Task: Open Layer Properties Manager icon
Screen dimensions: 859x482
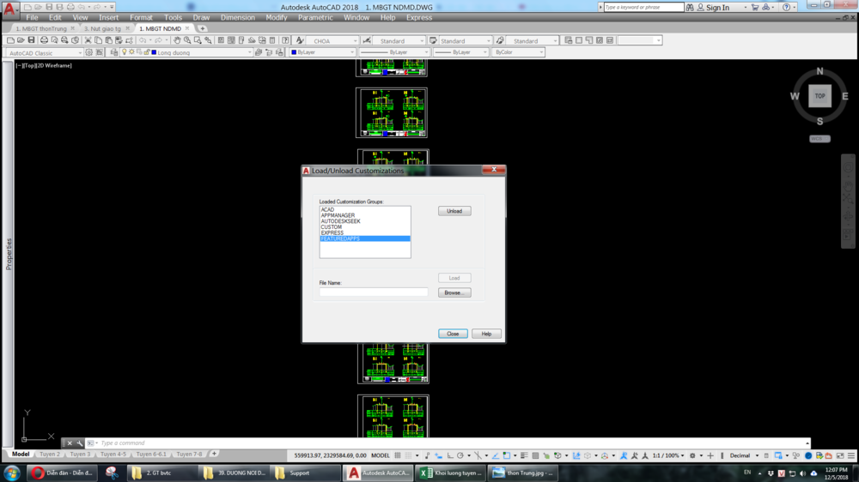Action: 114,52
